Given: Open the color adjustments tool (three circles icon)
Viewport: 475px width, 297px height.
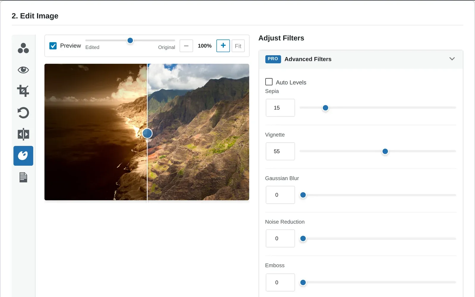Looking at the screenshot, I should click(x=23, y=48).
